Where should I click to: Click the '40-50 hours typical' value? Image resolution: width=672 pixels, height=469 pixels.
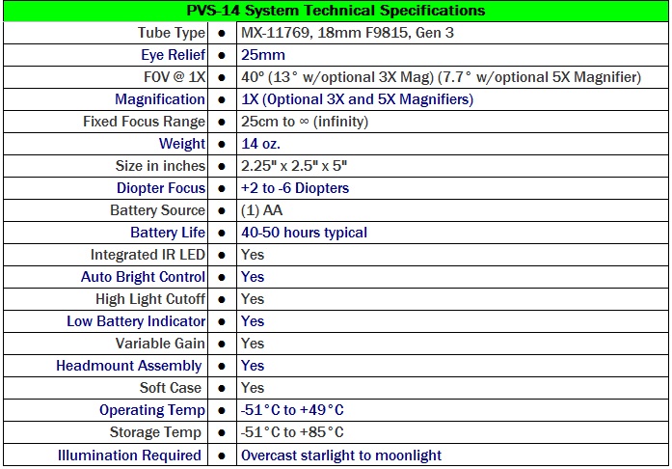[304, 233]
